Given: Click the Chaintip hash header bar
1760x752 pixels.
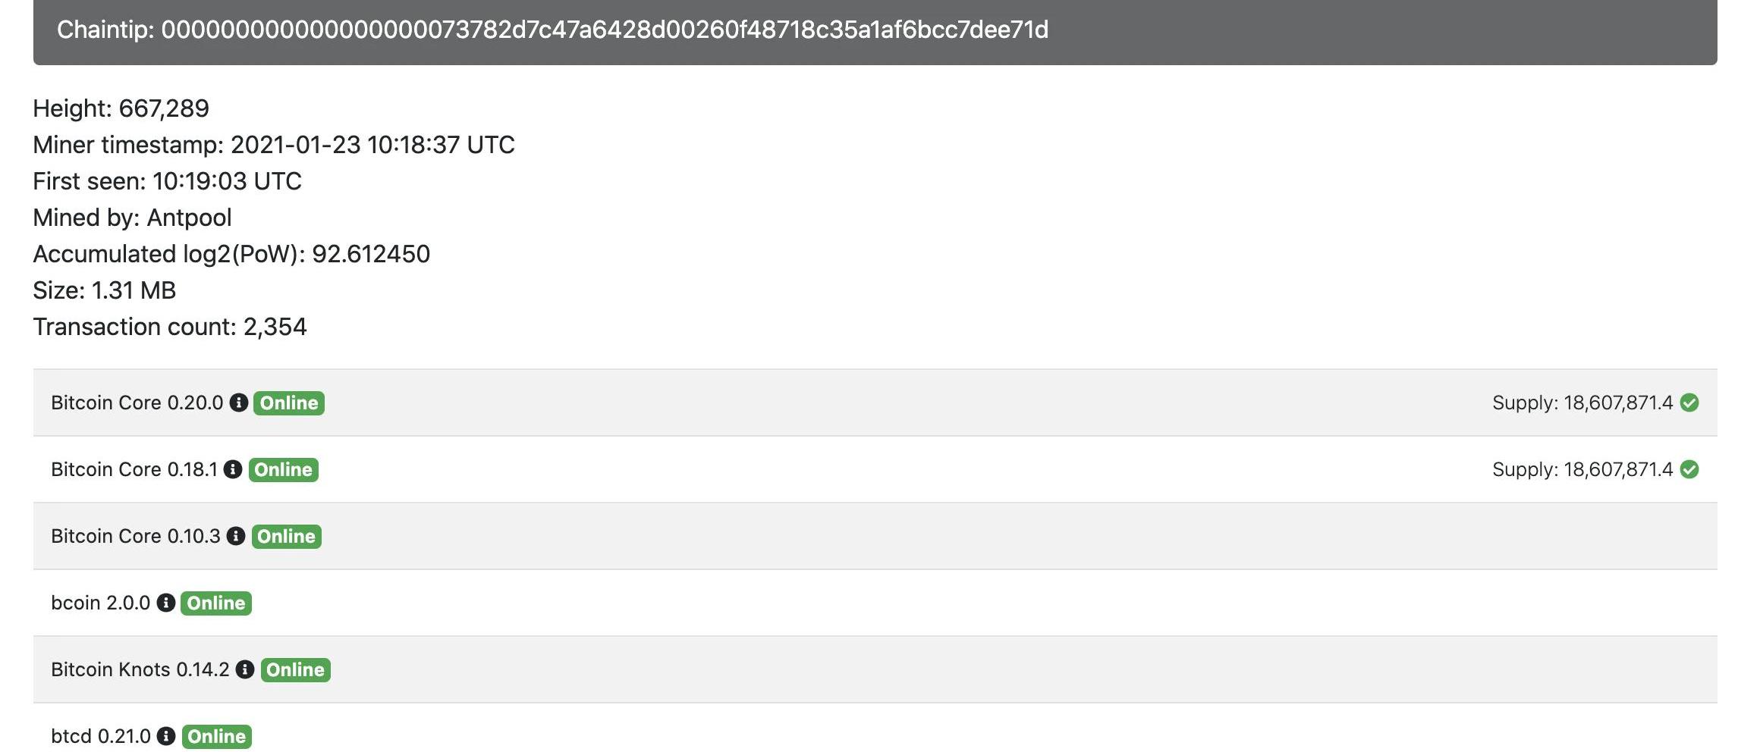Looking at the screenshot, I should (875, 30).
